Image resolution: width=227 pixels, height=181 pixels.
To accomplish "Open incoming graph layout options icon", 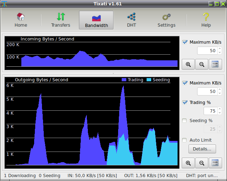I will (215, 64).
